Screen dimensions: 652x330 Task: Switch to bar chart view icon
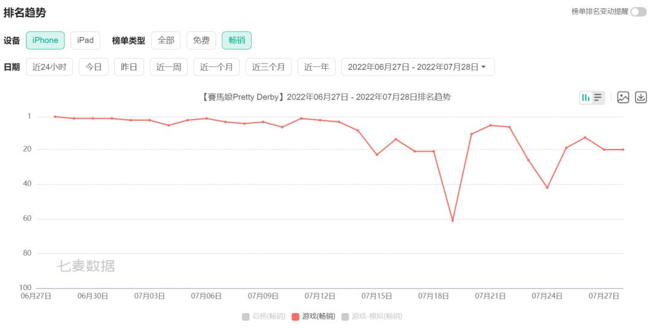pos(586,98)
